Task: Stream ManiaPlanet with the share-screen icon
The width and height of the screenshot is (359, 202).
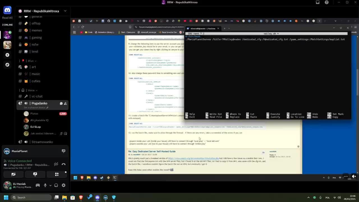Action: [64, 151]
